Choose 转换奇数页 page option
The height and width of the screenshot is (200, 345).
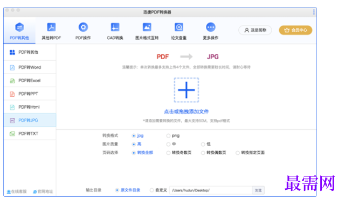(x=168, y=153)
